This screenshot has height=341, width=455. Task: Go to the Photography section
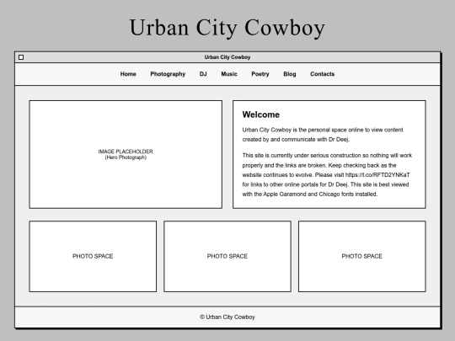(168, 74)
